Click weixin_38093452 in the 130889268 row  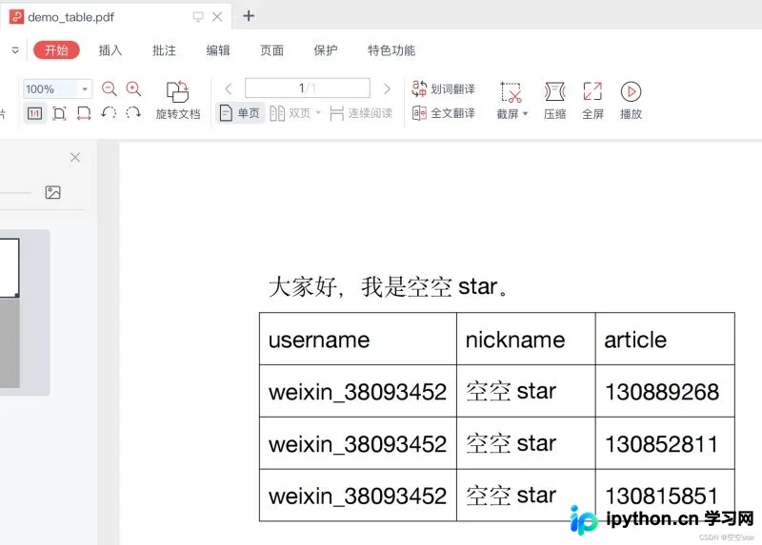click(x=357, y=392)
